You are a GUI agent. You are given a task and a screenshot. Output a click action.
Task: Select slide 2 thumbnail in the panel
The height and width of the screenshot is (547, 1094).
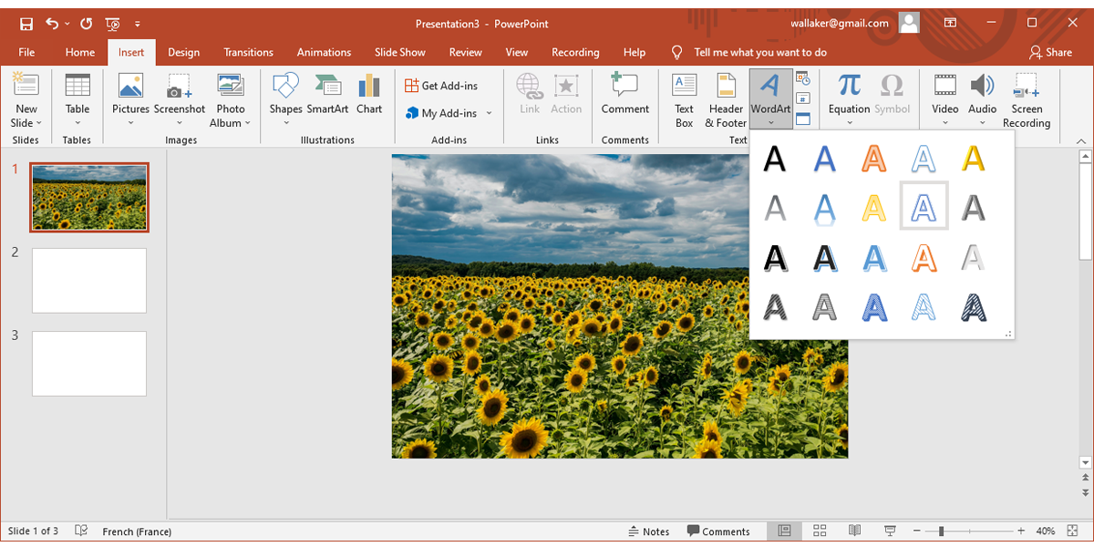(x=88, y=280)
